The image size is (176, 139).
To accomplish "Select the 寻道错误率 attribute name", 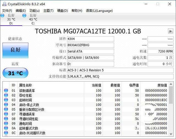I will pyautogui.click(x=27, y=114).
